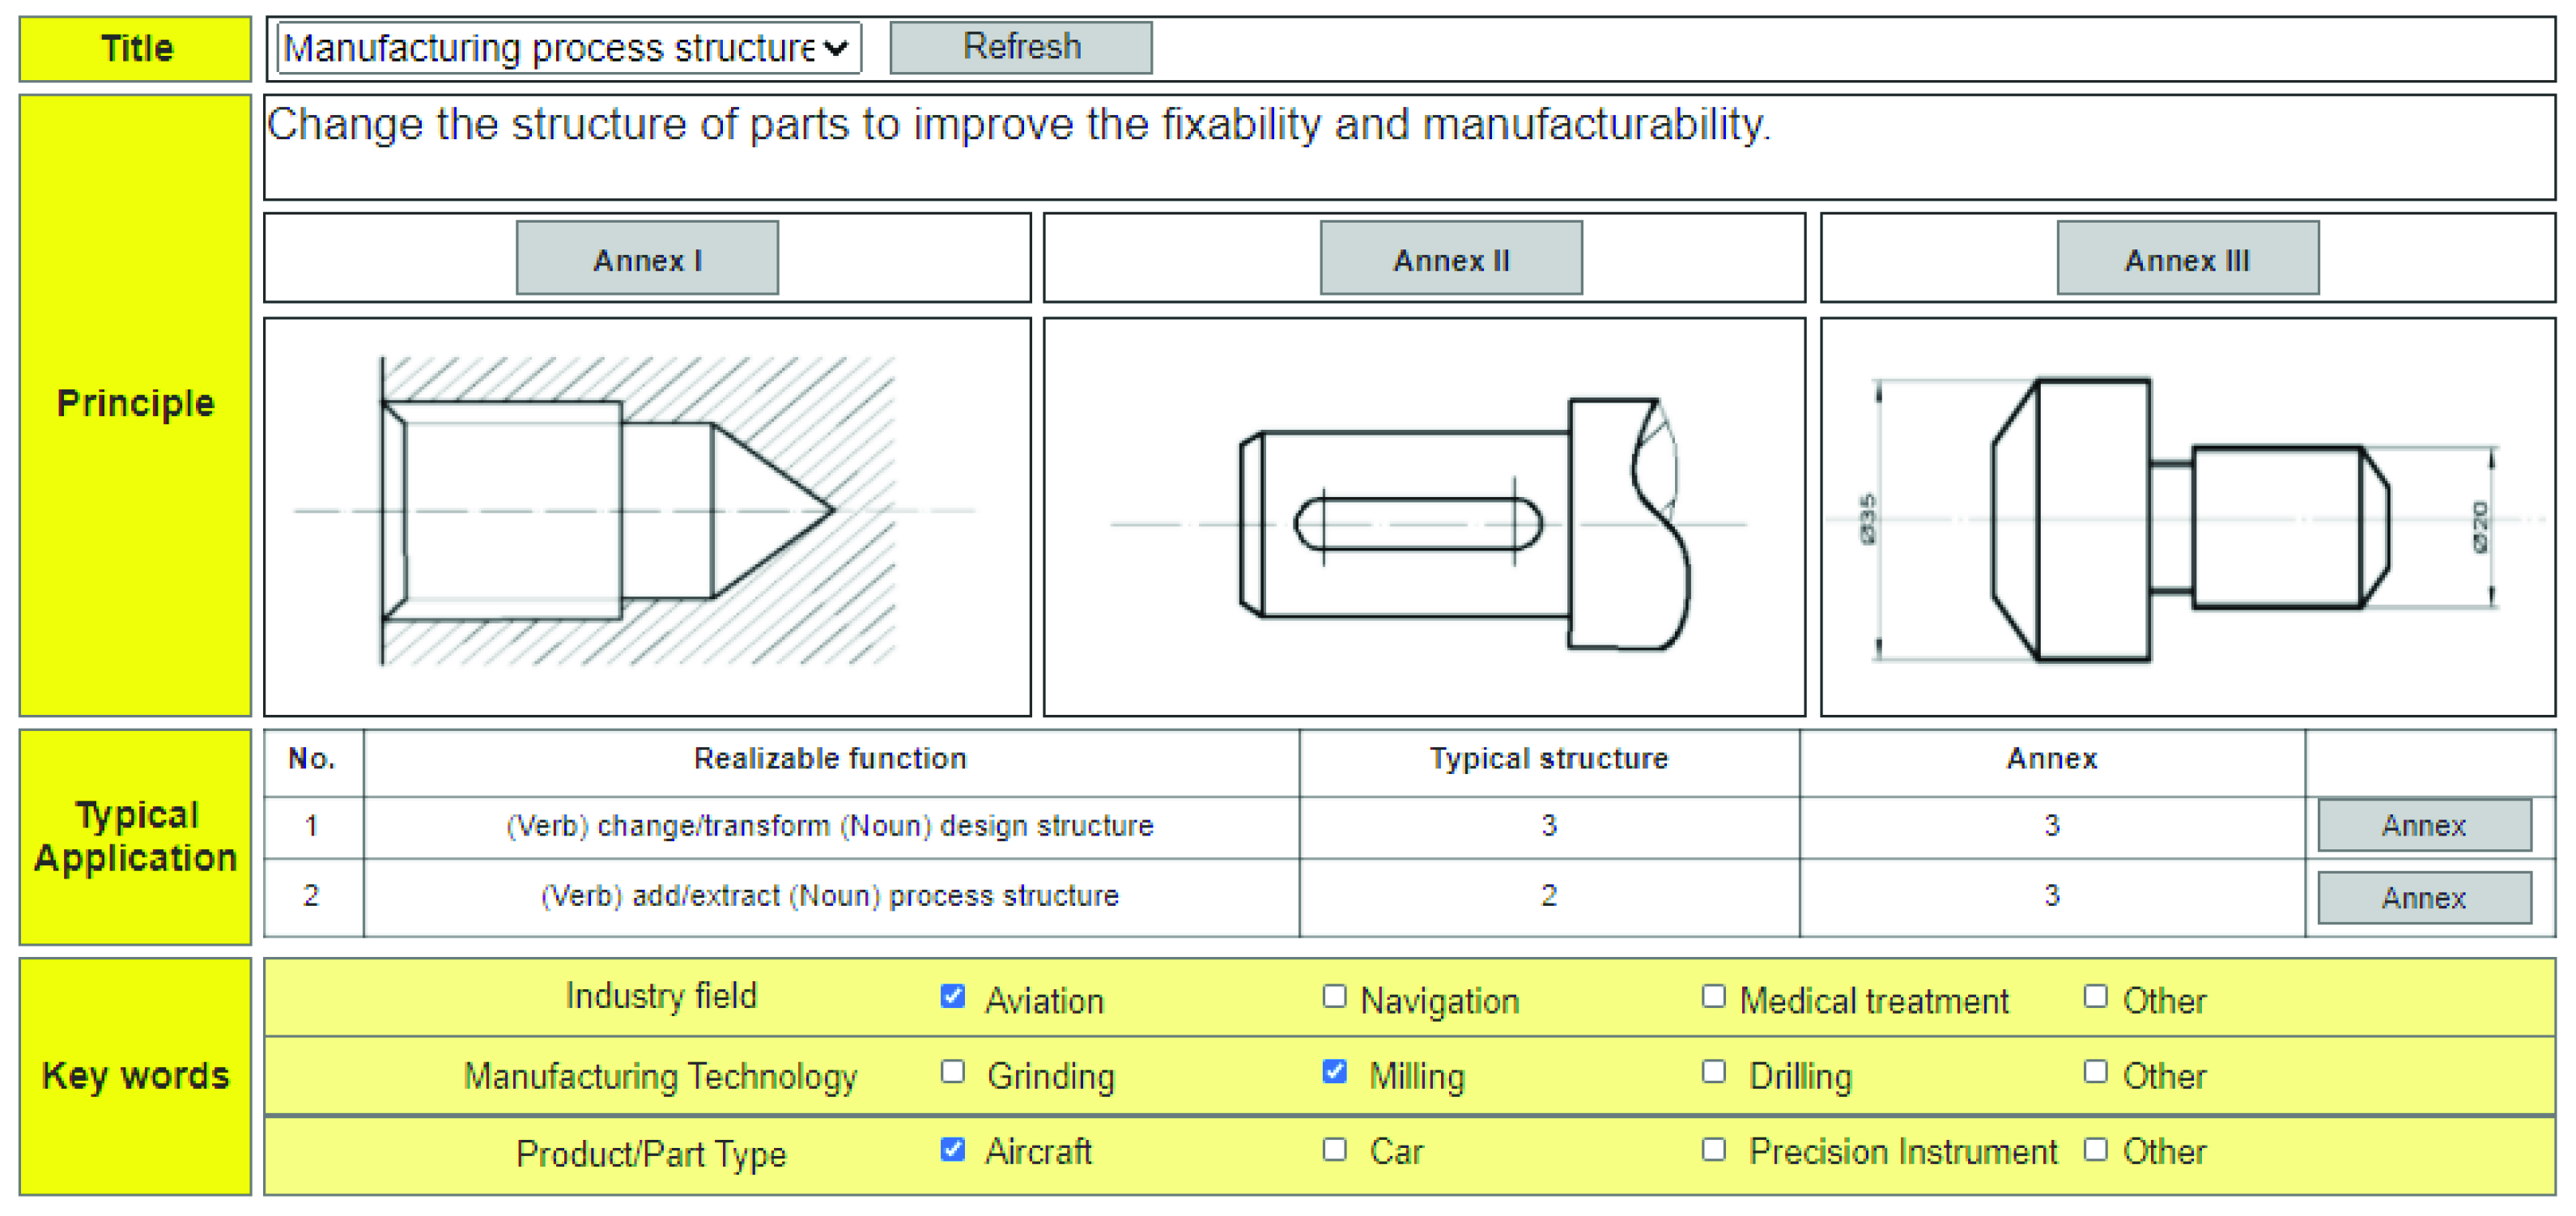
Task: Open the Annex II button
Action: (x=1450, y=259)
